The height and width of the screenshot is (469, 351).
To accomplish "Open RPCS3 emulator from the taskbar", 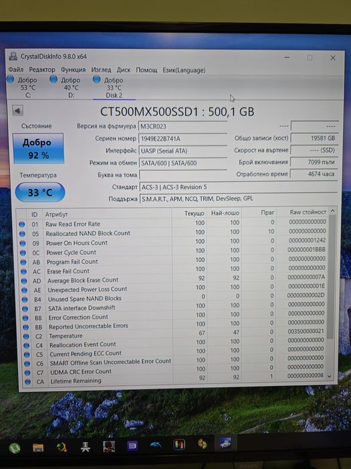I will click(x=132, y=446).
